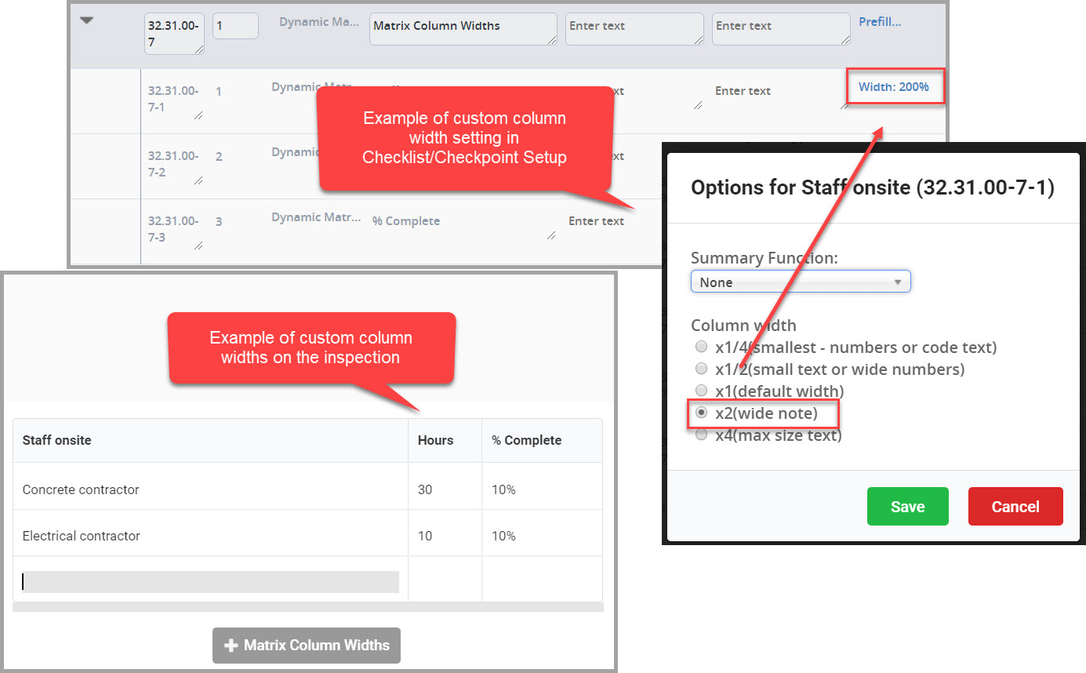
Task: Edit the Matrix Column Widths text field
Action: (x=463, y=29)
